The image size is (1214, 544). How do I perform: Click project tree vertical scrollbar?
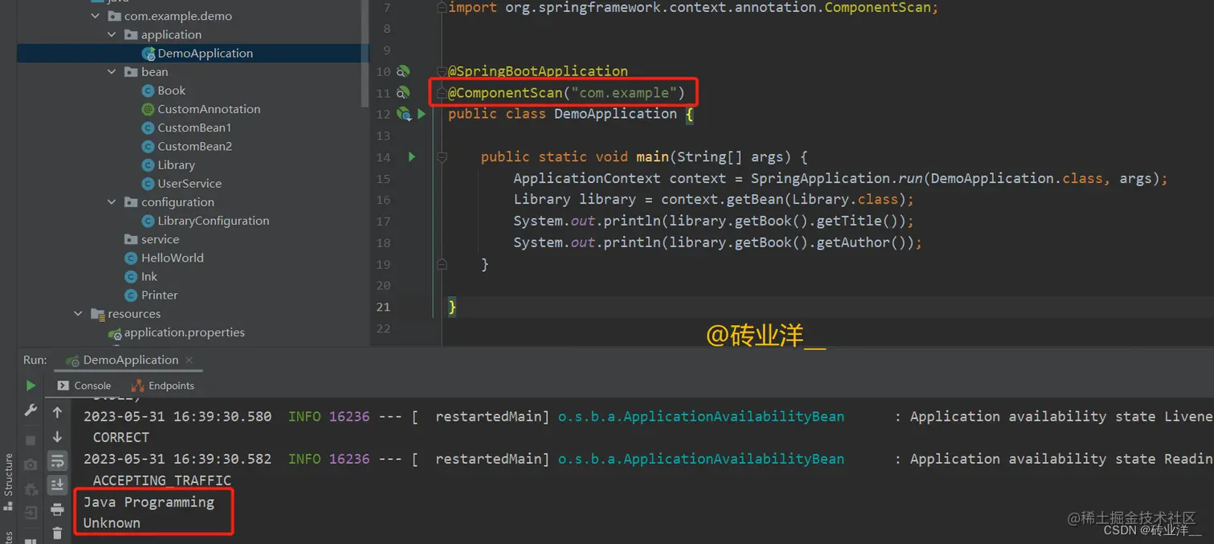[x=366, y=52]
